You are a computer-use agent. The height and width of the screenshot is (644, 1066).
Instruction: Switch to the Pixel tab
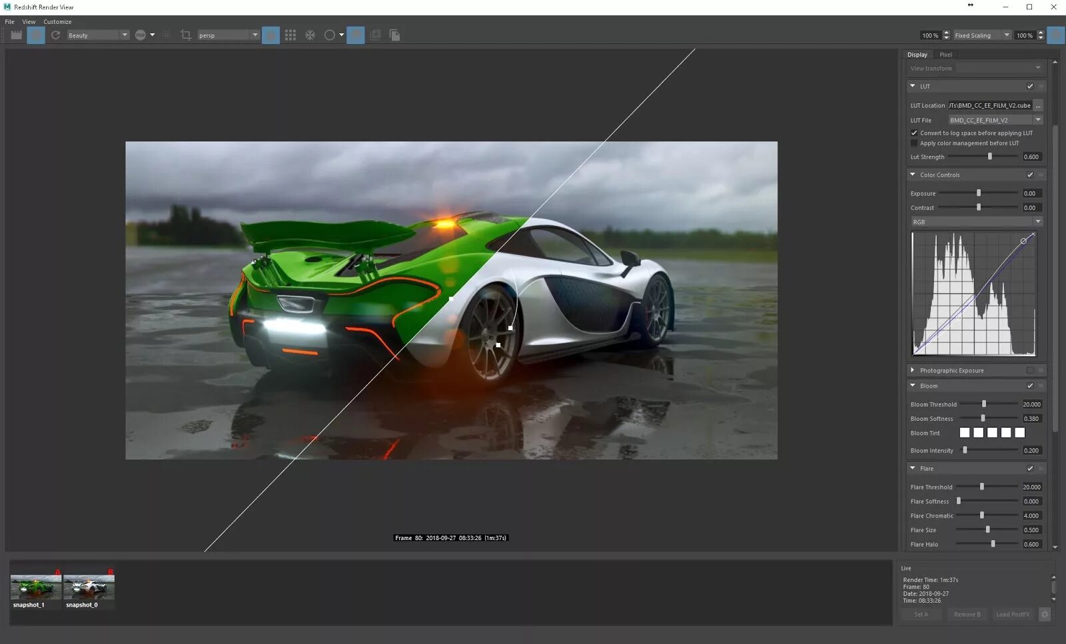tap(945, 55)
